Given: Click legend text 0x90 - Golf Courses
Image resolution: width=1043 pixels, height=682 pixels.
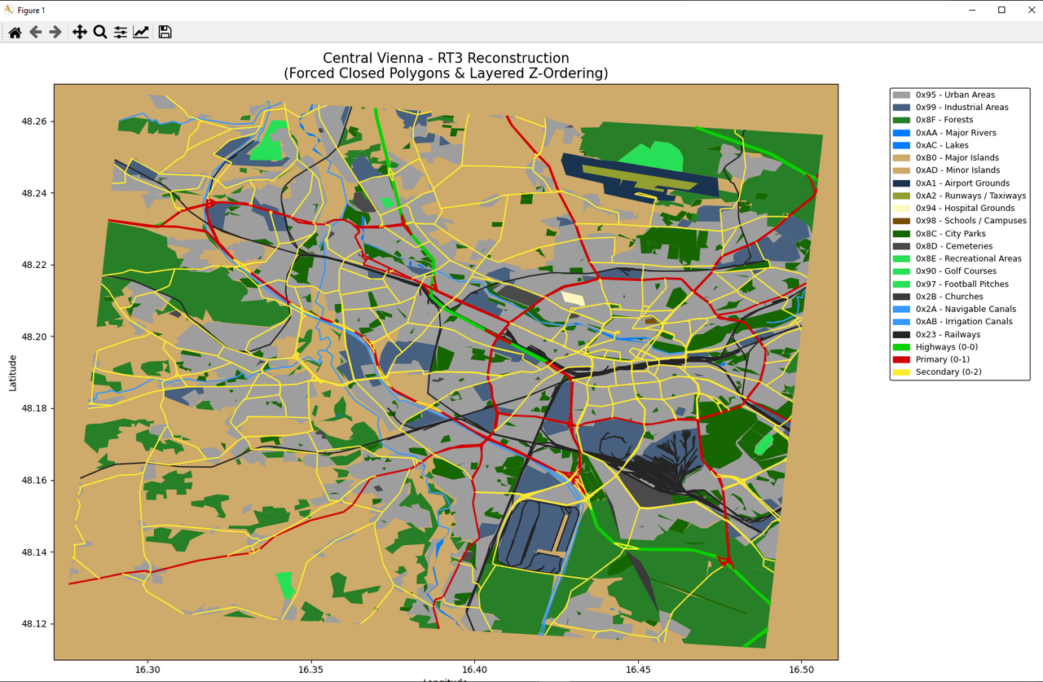Looking at the screenshot, I should [956, 271].
